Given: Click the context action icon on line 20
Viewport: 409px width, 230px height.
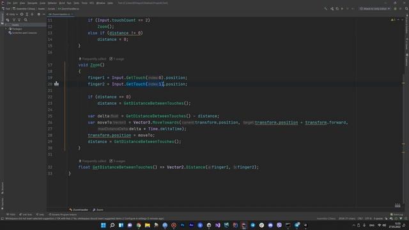Looking at the screenshot, I should pos(56,84).
